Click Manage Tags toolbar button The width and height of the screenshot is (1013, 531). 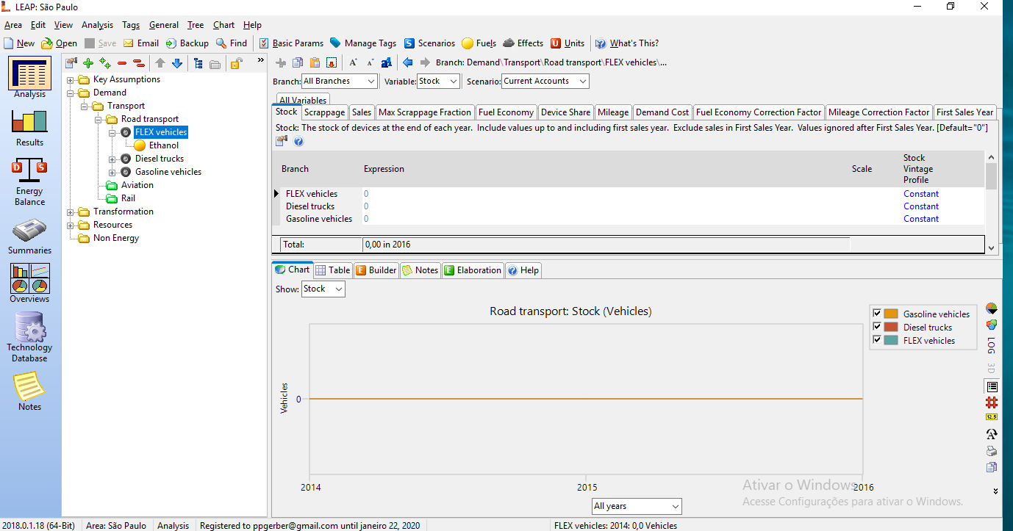pos(363,43)
